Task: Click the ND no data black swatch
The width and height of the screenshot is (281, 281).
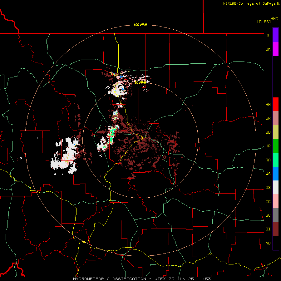Action: point(276,243)
